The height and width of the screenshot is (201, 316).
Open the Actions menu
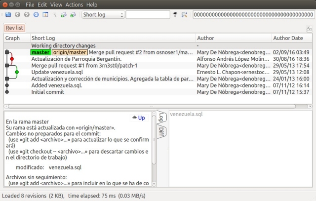pos(74,4)
